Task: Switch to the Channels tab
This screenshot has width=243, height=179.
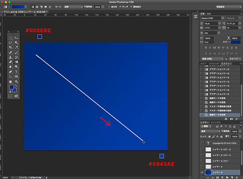Action: [x=216, y=123]
